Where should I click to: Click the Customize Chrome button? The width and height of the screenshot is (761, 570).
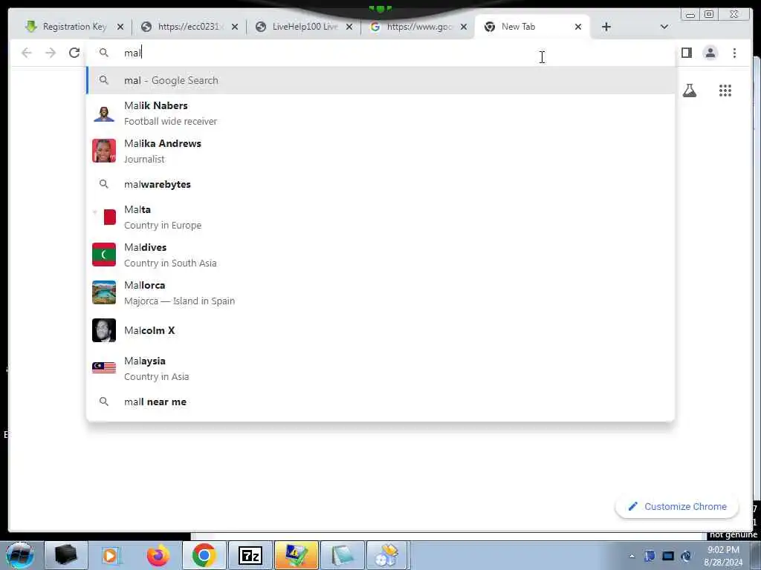pyautogui.click(x=677, y=506)
